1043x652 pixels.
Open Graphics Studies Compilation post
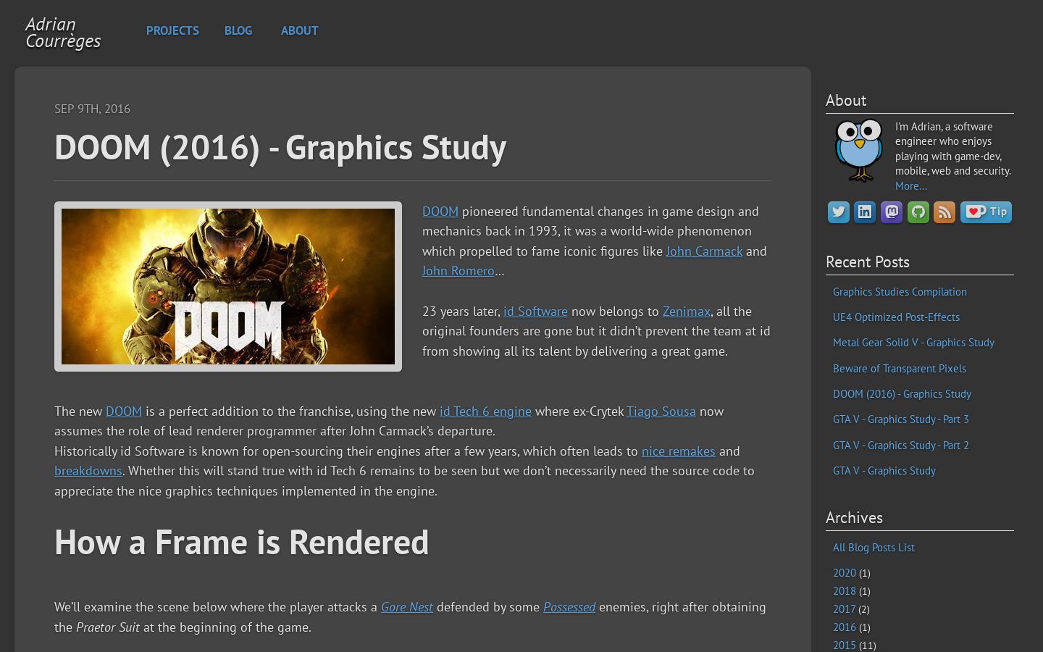click(x=900, y=292)
